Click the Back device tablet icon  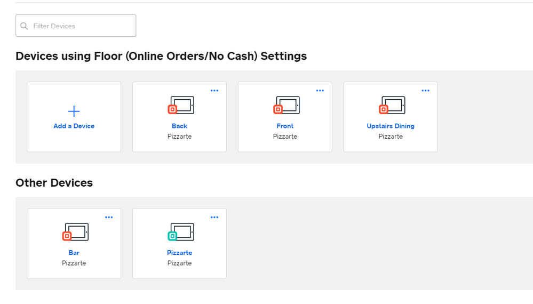click(181, 105)
